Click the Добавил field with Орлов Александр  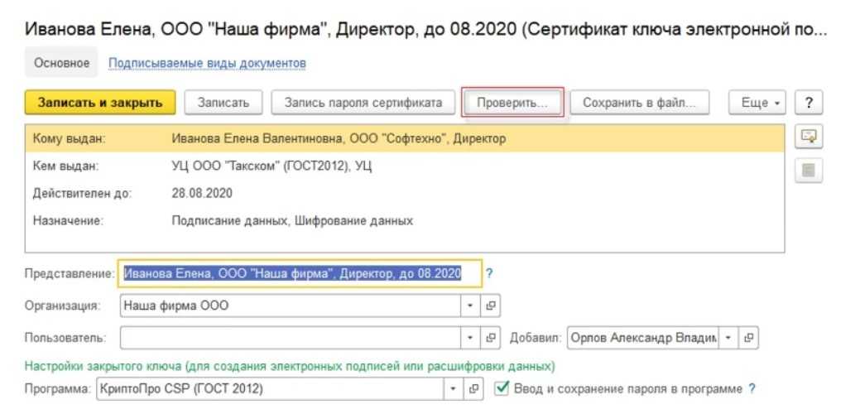coord(643,338)
